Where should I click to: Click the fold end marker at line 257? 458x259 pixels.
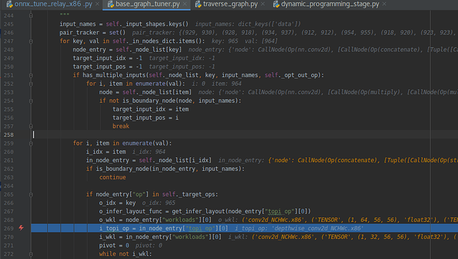31,126
